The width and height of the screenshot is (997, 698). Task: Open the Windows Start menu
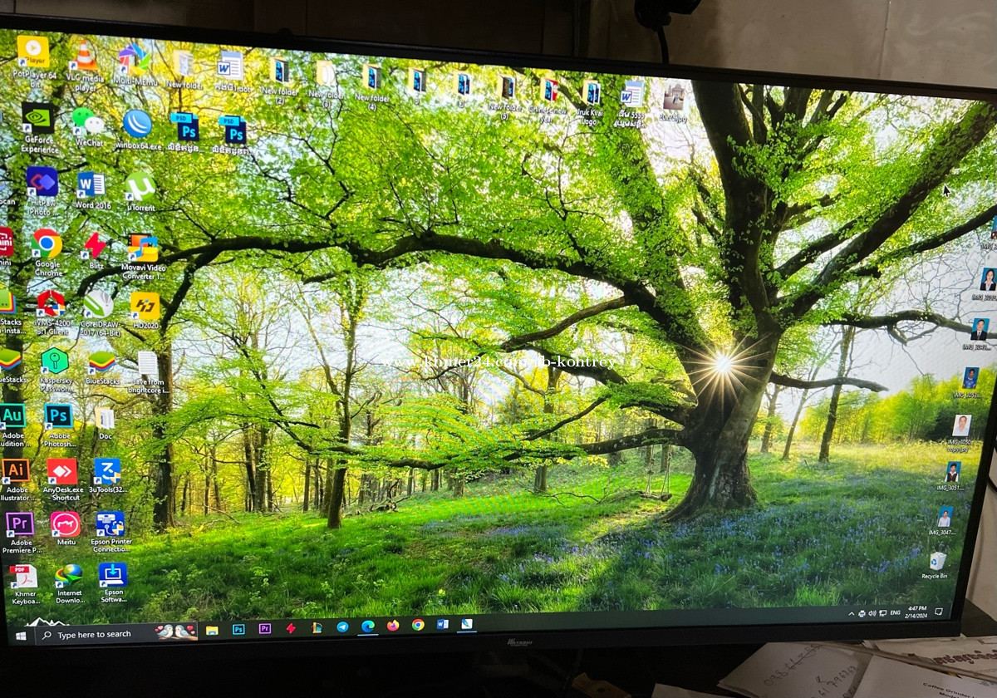pos(21,635)
